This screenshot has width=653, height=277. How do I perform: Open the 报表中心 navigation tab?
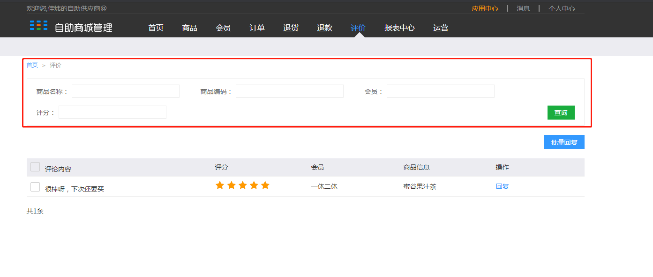pos(399,28)
